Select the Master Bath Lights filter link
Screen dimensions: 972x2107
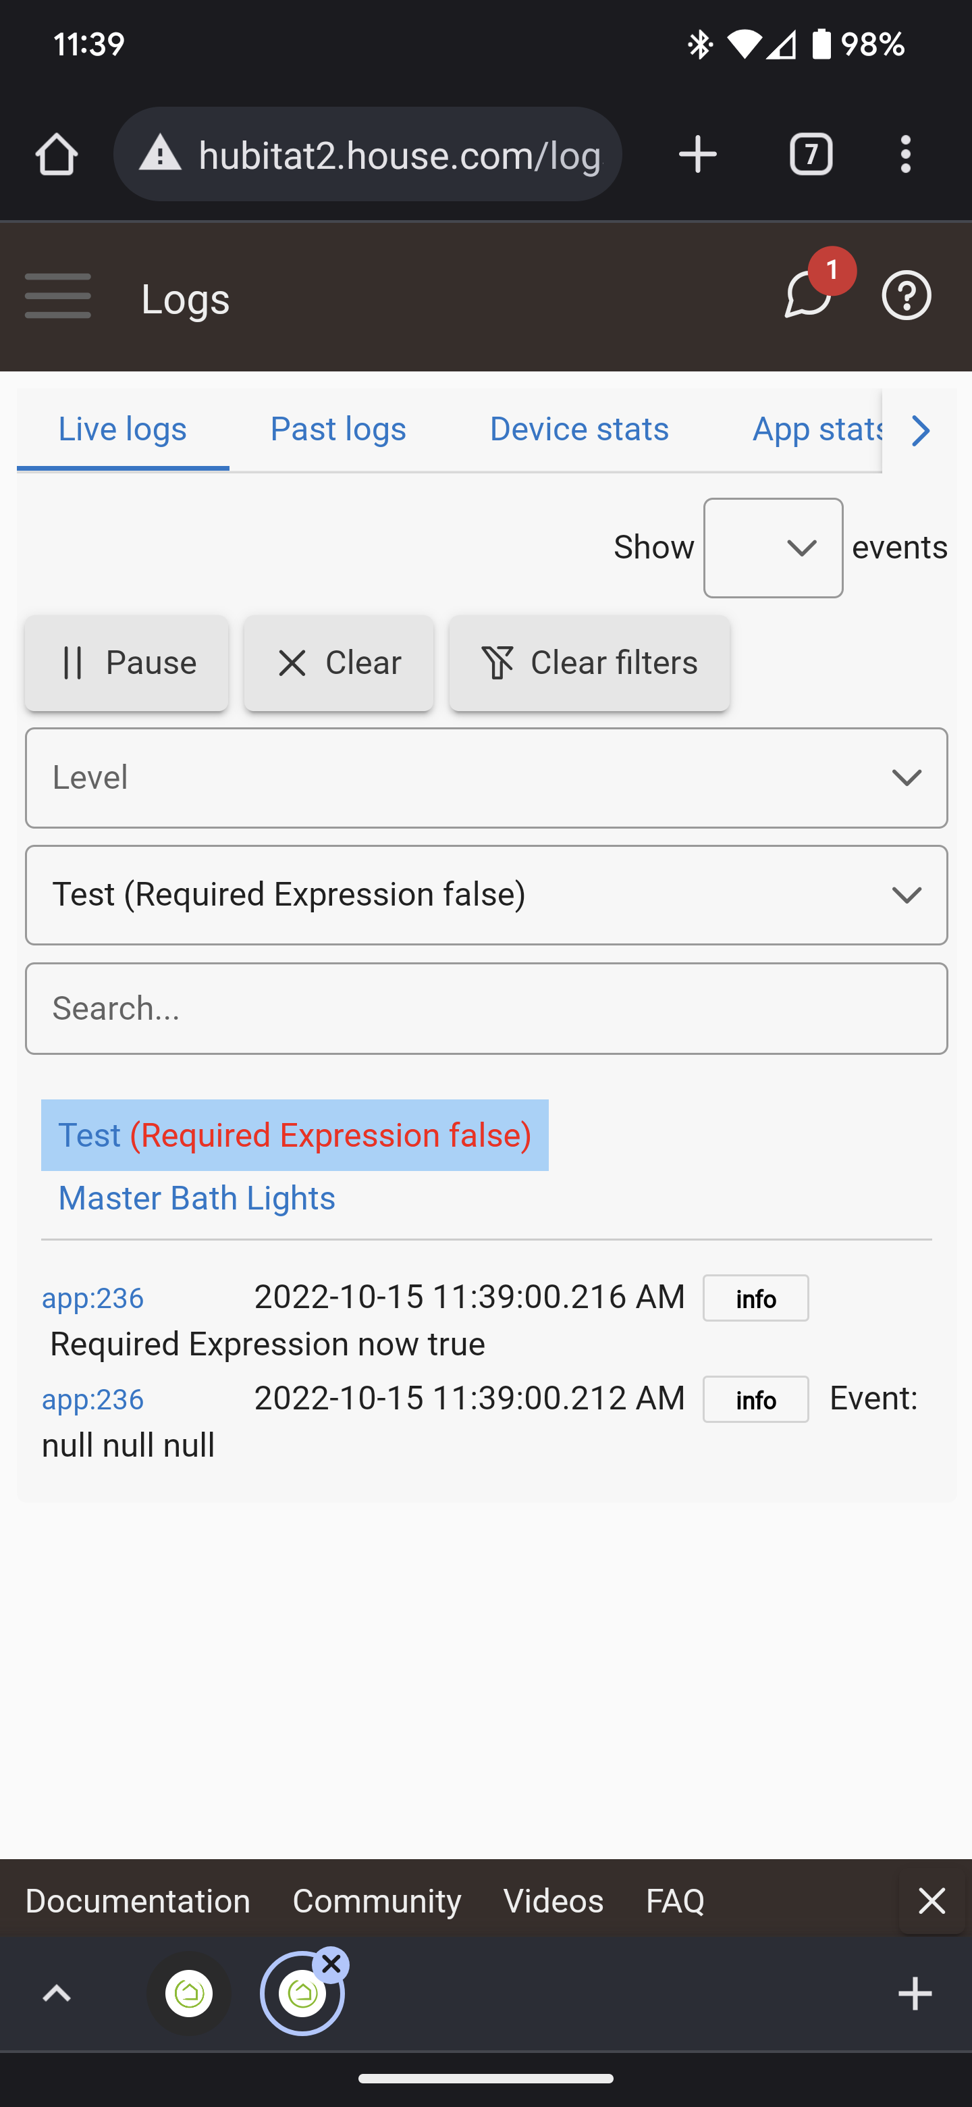[196, 1198]
